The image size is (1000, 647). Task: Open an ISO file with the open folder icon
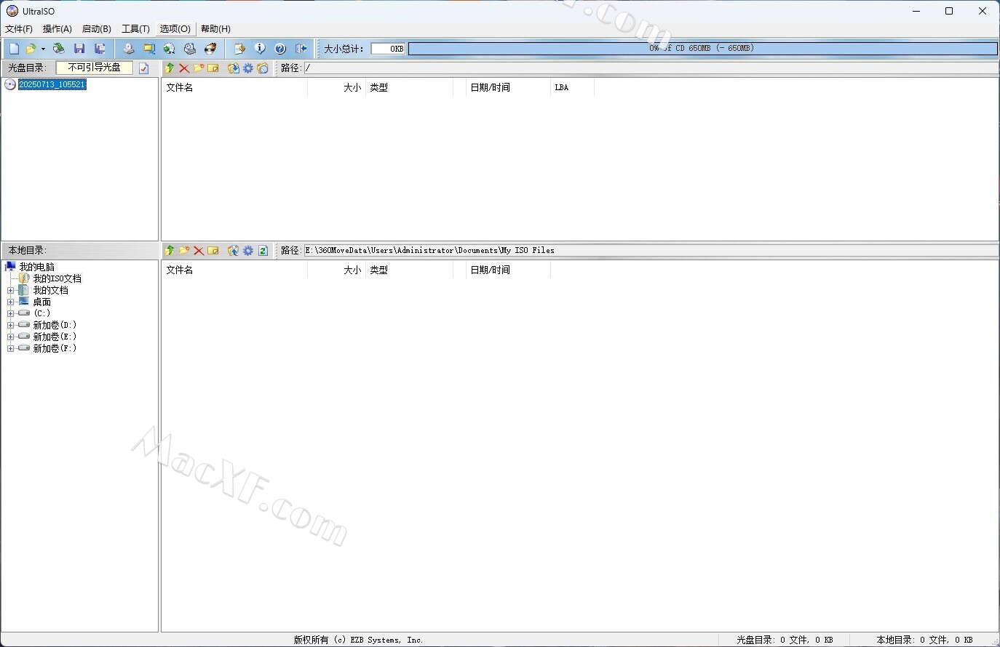[31, 49]
